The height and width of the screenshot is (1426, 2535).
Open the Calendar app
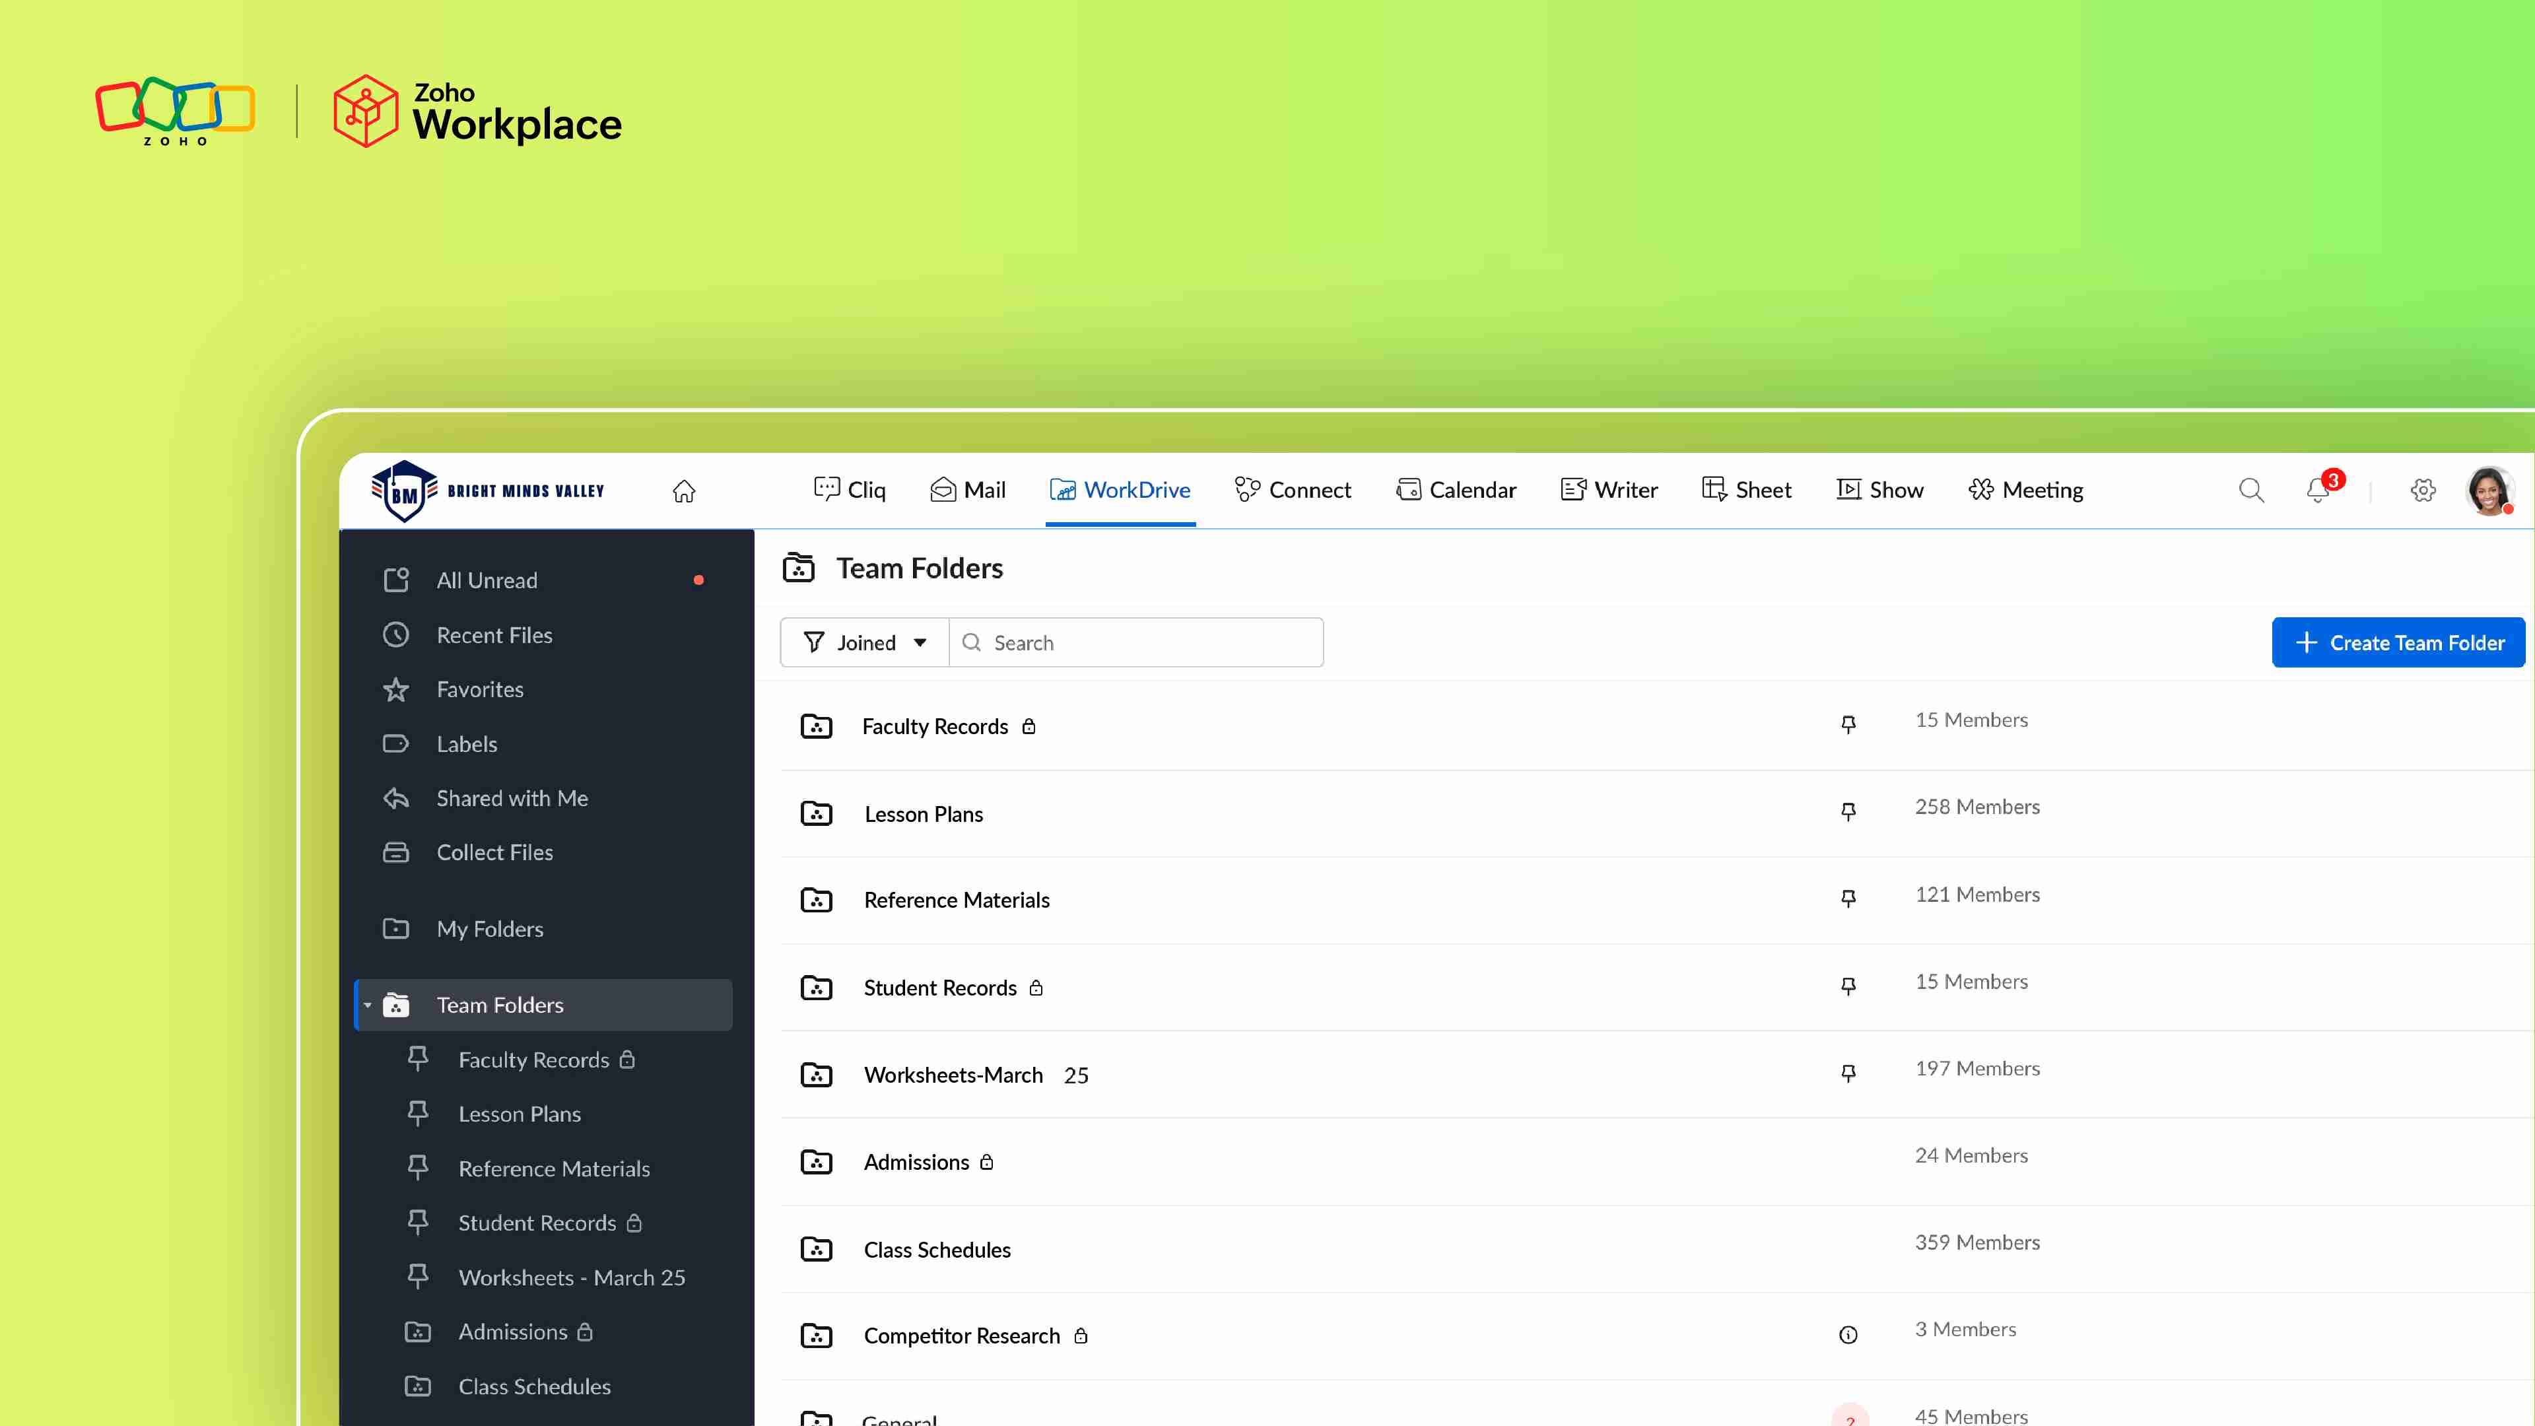[1456, 490]
